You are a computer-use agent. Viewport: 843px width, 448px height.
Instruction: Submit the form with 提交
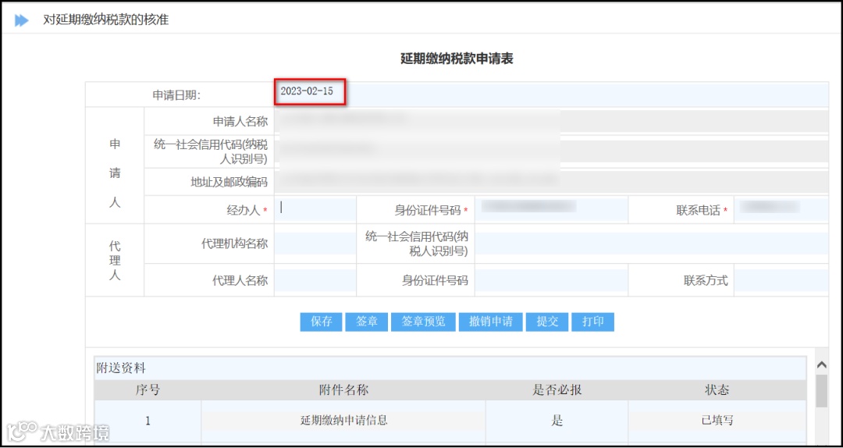547,322
